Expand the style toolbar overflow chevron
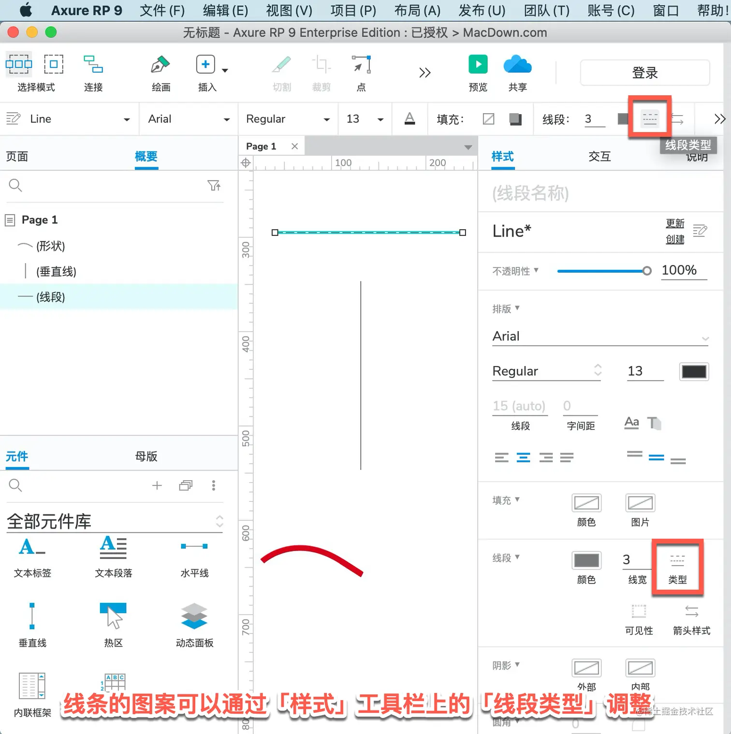 [x=720, y=119]
